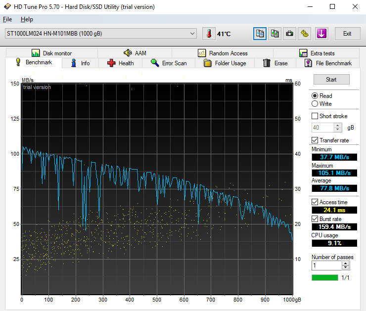Copy benchmark results as text to clipboard

pos(260,34)
